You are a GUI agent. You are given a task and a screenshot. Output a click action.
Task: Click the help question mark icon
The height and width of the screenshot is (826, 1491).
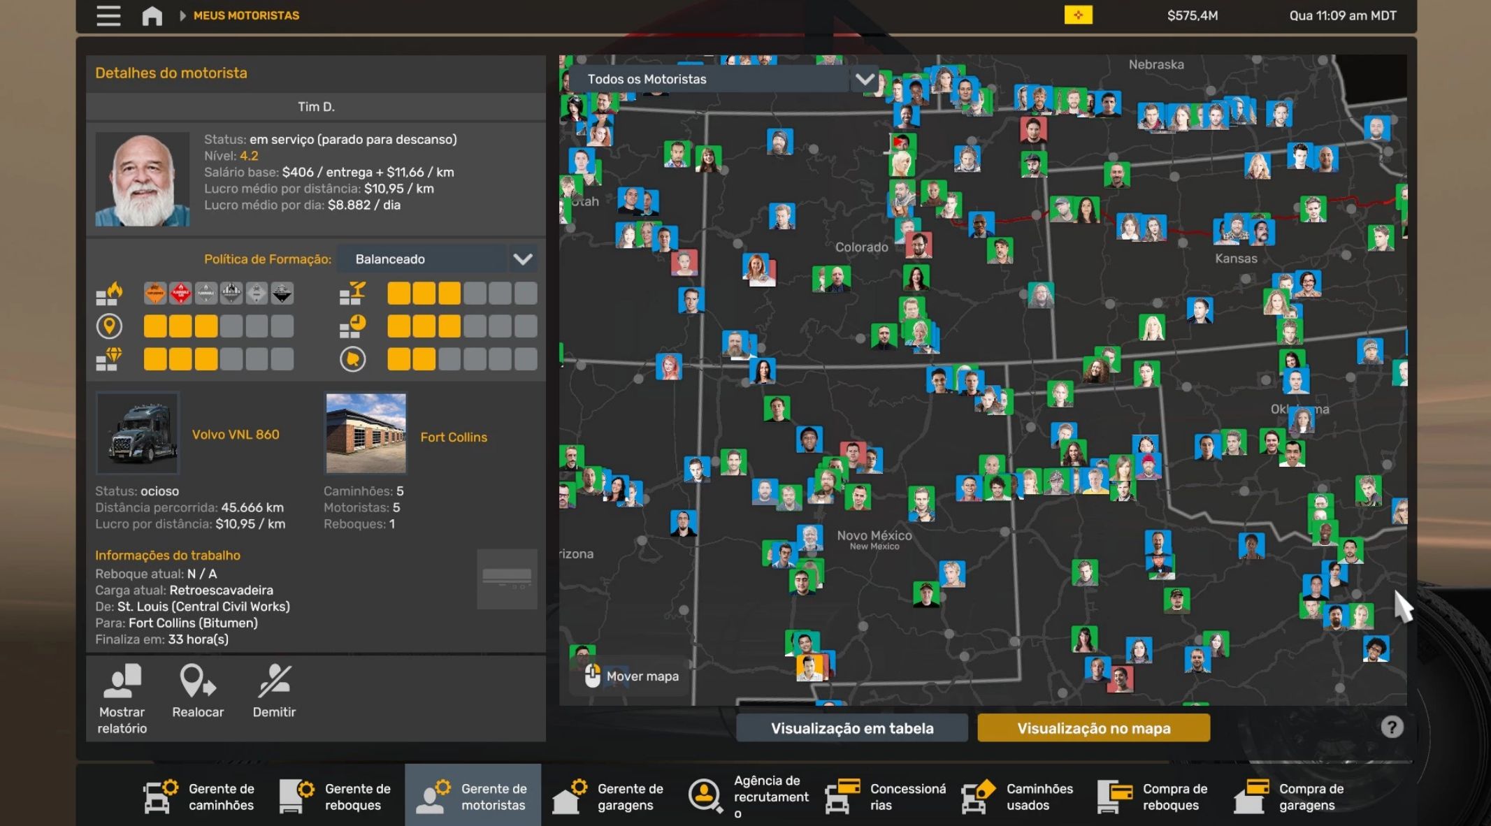[1391, 727]
